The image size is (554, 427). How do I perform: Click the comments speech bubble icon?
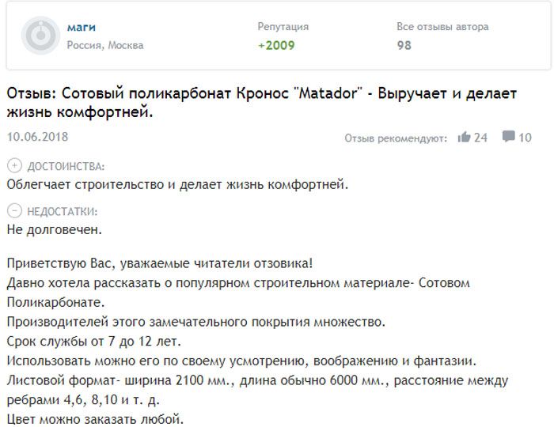click(x=509, y=137)
